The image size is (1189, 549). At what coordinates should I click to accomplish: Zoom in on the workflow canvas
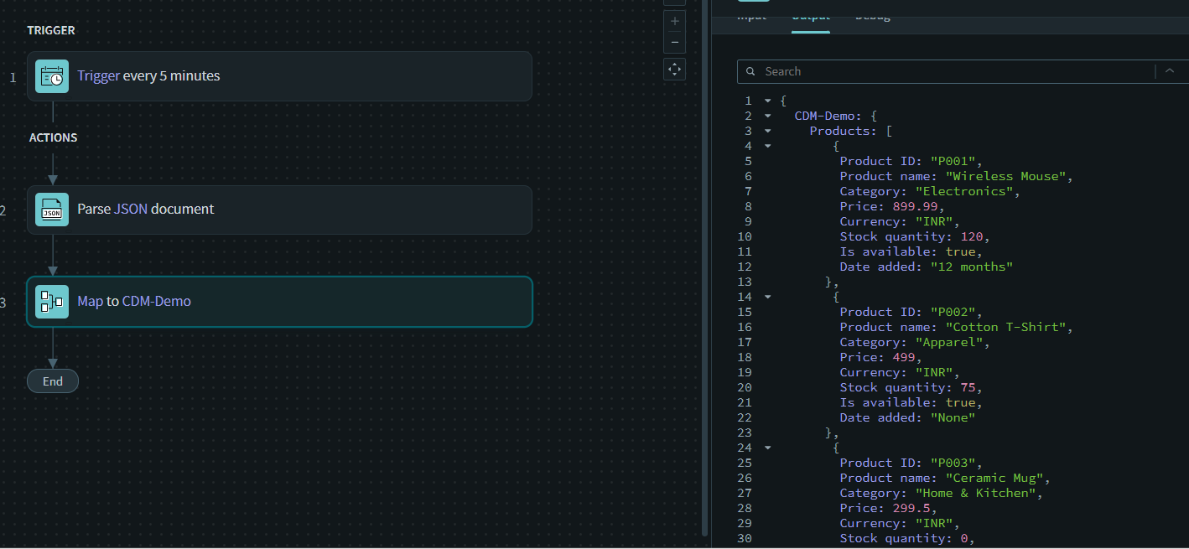click(x=674, y=20)
